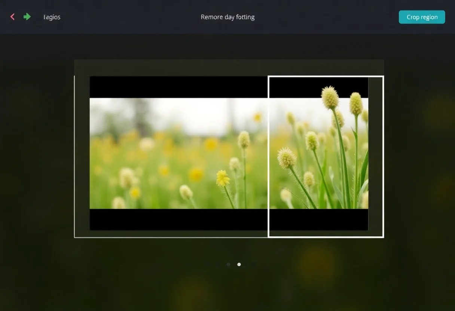Image resolution: width=455 pixels, height=311 pixels.
Task: Click the 'Remove day fotting' title text
Action: [x=227, y=17]
